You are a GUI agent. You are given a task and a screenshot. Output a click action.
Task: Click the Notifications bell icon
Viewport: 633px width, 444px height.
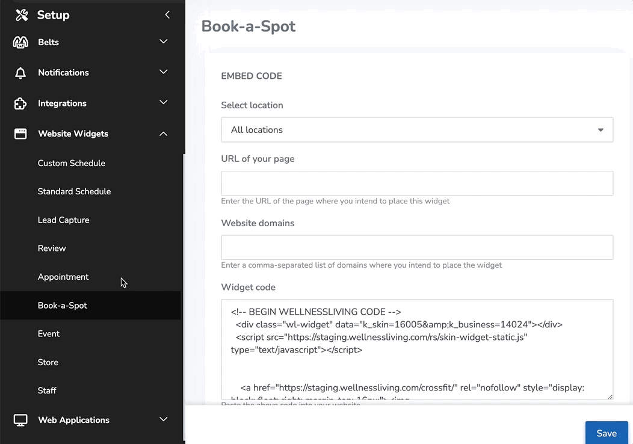20,73
